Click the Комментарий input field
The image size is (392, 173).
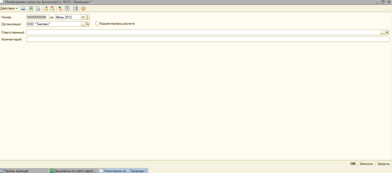pos(208,39)
